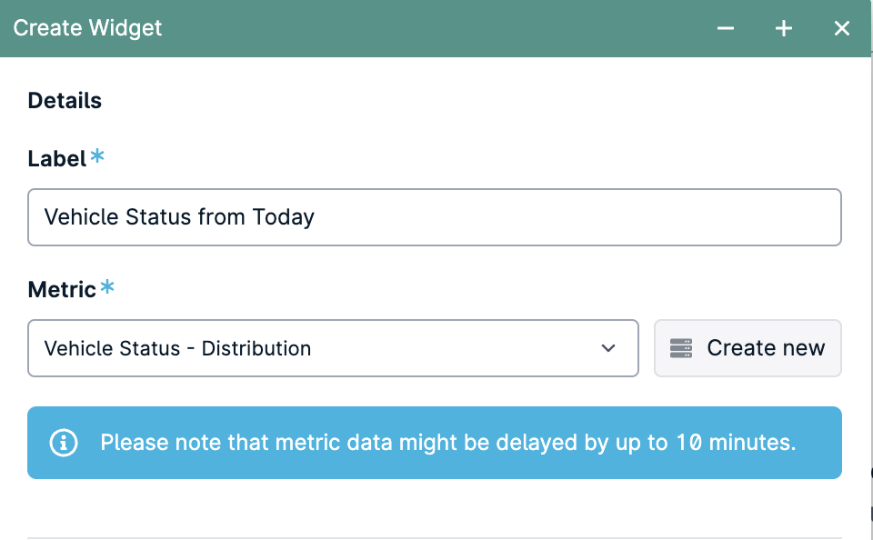Click the Label field caption
This screenshot has width=873, height=540.
(x=56, y=159)
